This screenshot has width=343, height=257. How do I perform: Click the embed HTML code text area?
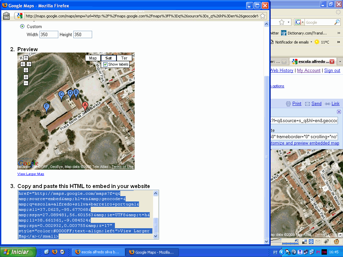point(85,215)
